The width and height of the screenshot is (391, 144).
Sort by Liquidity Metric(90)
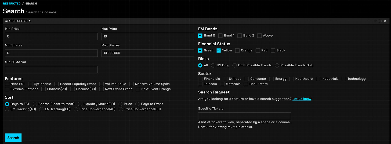[80, 104]
